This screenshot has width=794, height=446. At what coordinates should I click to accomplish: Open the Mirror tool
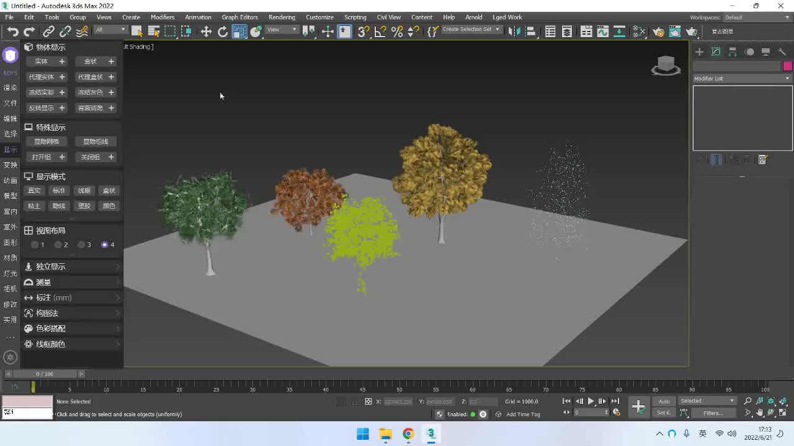513,32
